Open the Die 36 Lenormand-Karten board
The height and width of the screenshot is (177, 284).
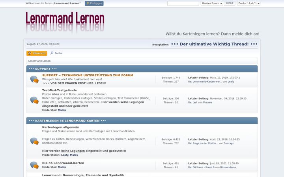(x=63, y=163)
